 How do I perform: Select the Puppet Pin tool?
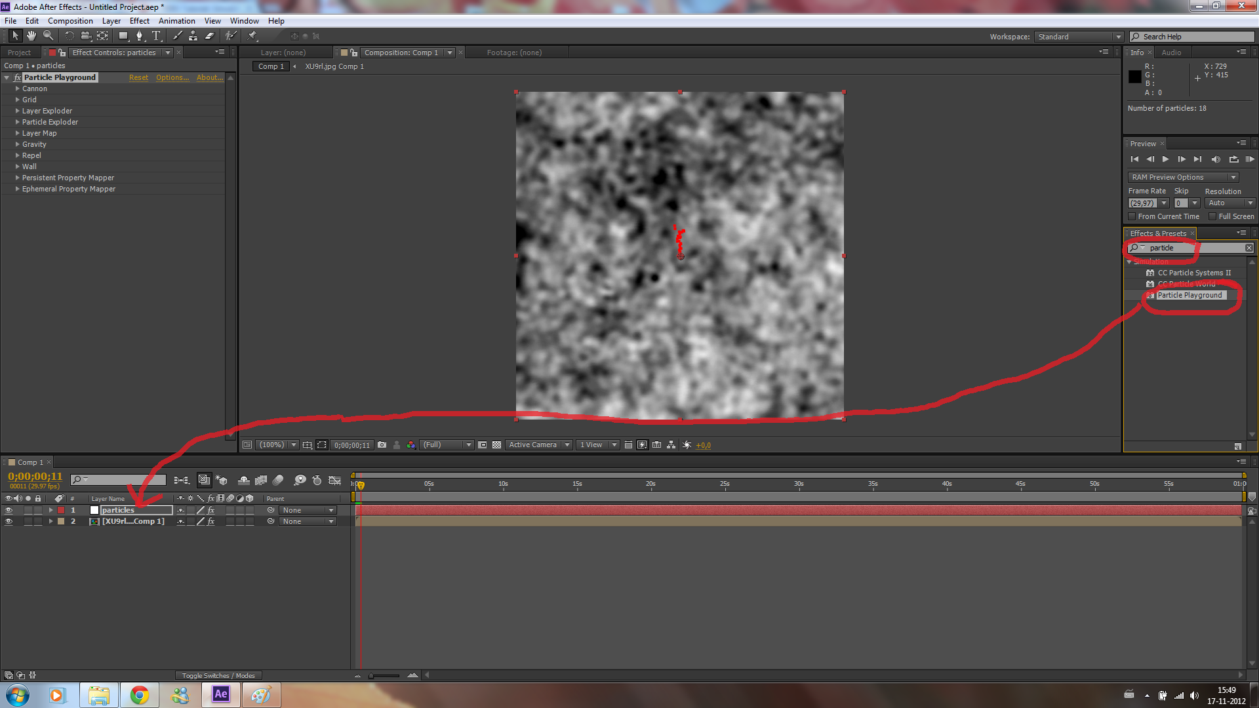[252, 36]
